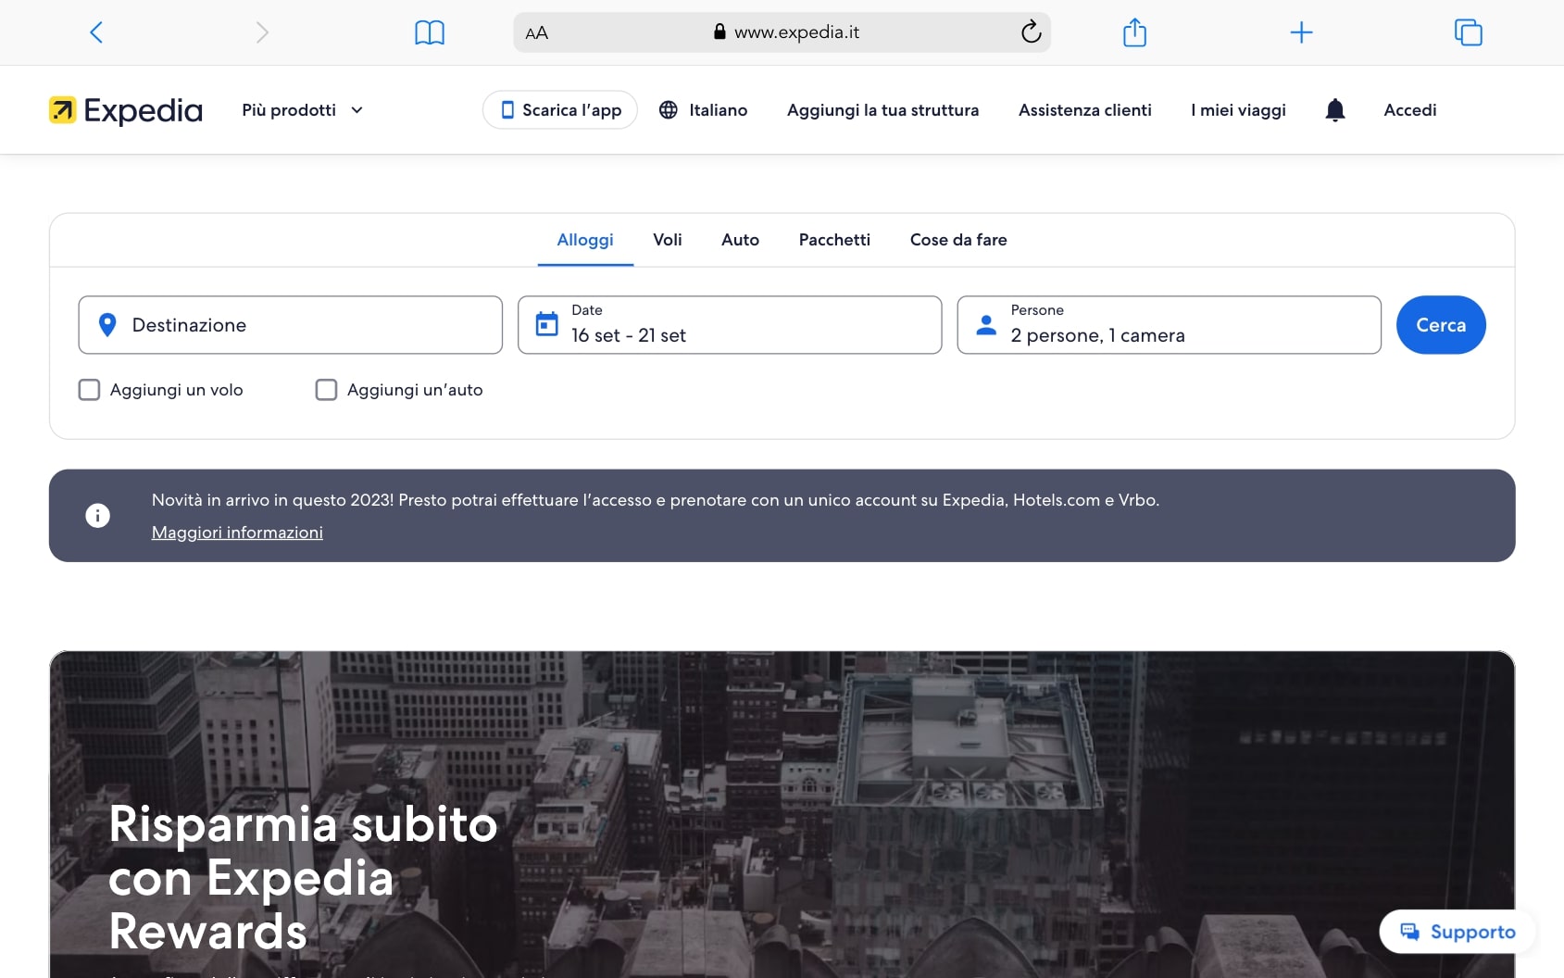Image resolution: width=1564 pixels, height=978 pixels.
Task: Open a new tab with plus icon
Action: (1301, 32)
